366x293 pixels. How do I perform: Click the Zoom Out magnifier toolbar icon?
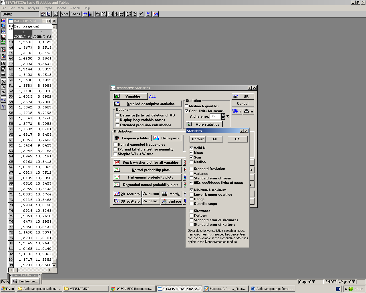pos(104,14)
